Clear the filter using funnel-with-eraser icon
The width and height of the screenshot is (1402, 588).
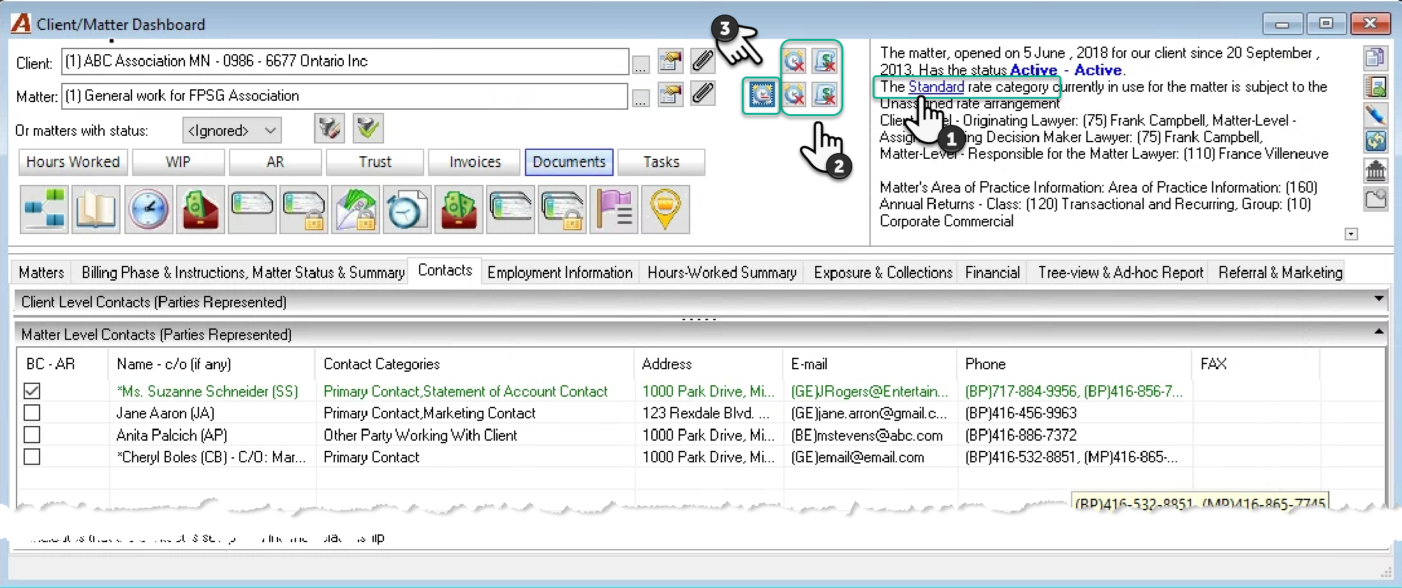(329, 129)
